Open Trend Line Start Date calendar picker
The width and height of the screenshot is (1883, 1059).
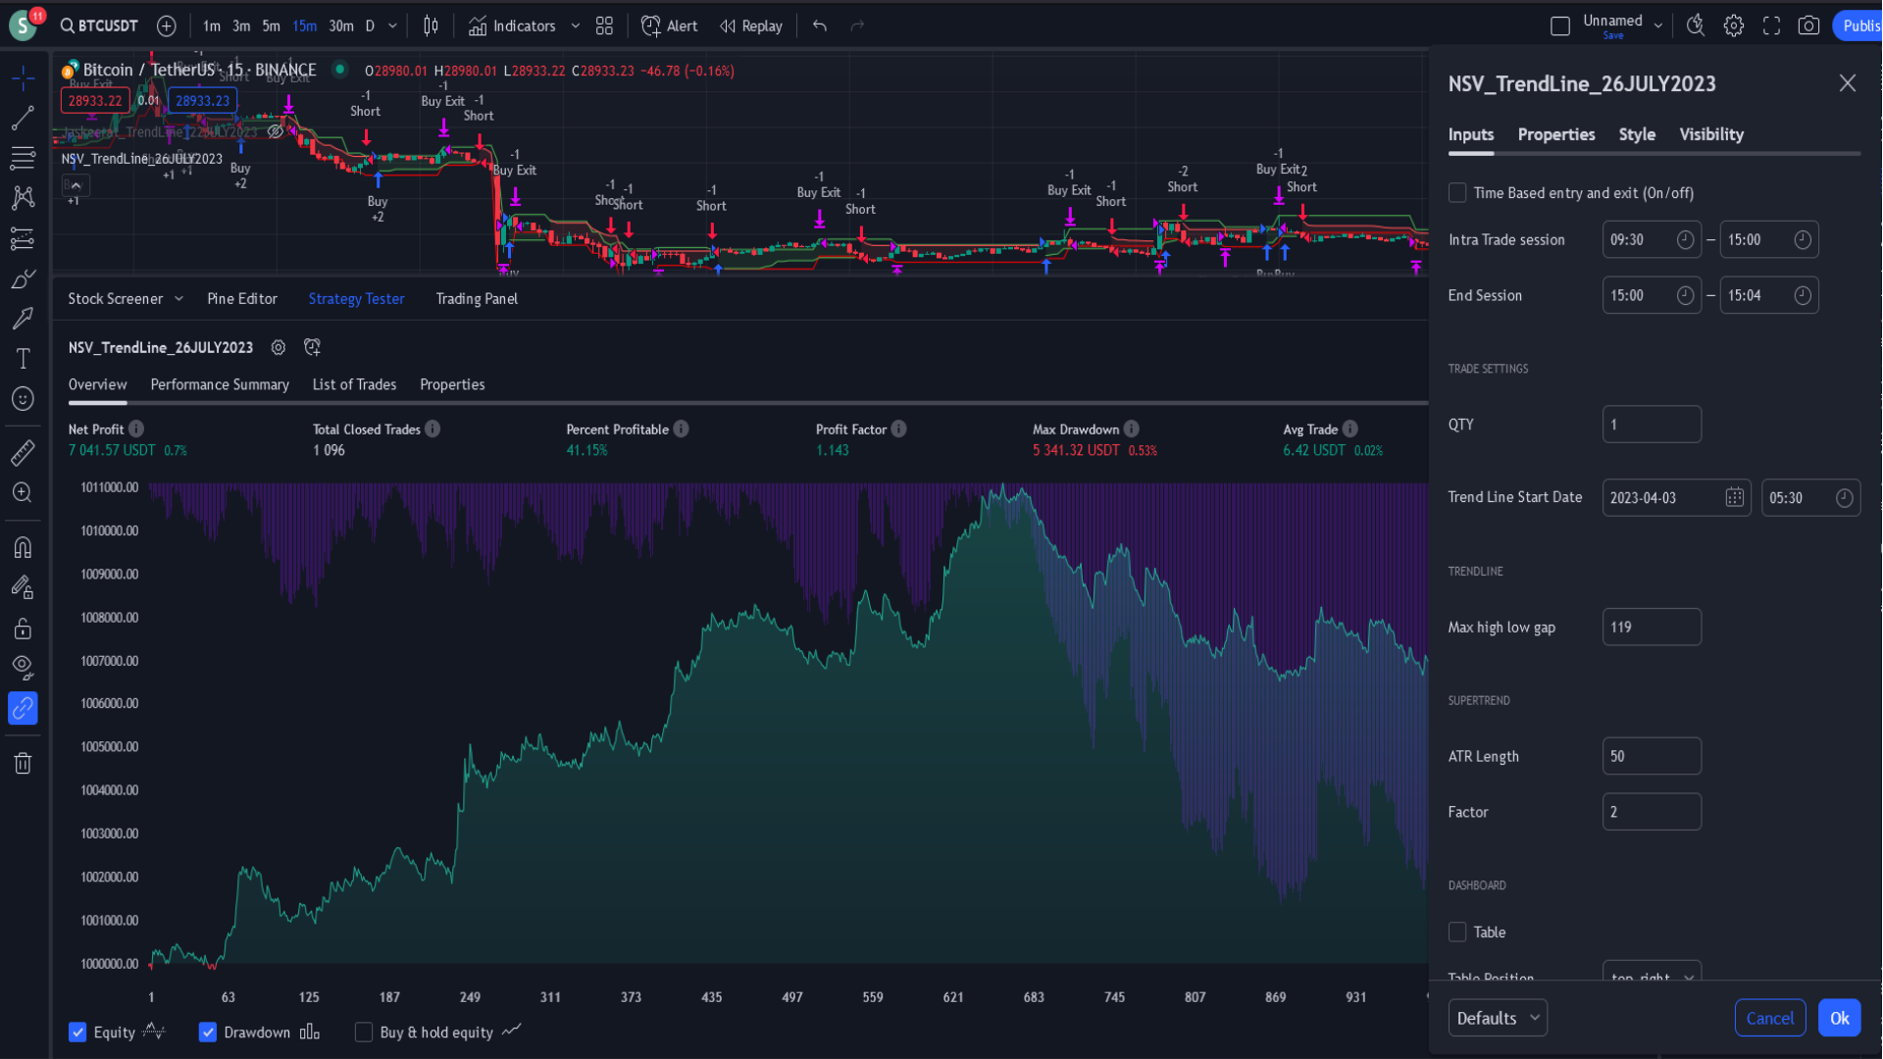tap(1735, 498)
